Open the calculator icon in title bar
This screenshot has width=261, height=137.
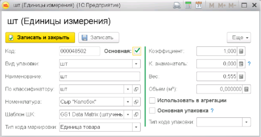pyautogui.click(x=188, y=5)
